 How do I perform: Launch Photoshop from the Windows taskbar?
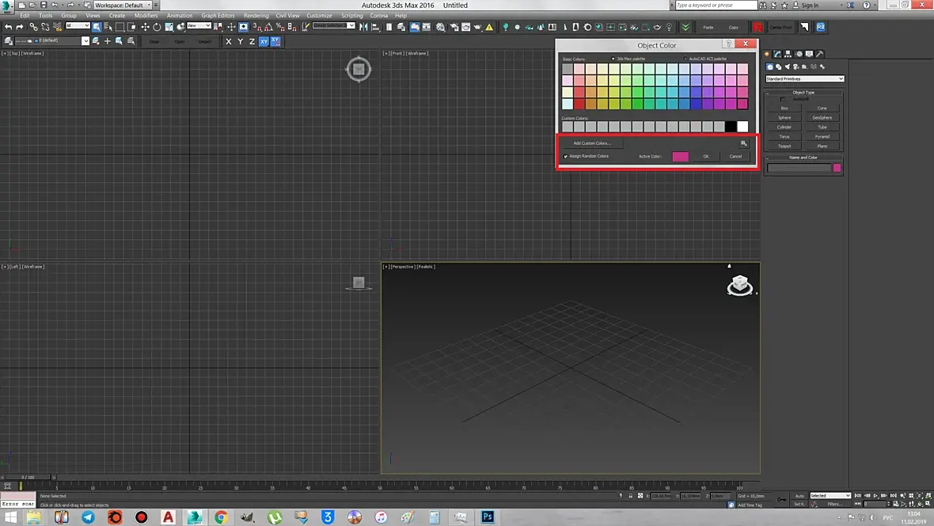click(488, 517)
